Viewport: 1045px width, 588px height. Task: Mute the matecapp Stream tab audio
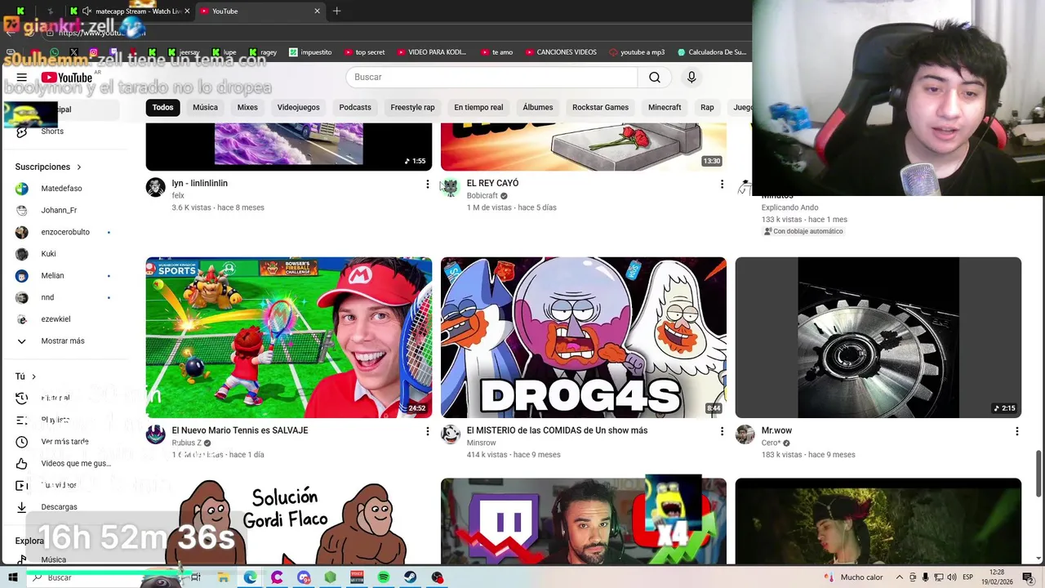pos(87,11)
